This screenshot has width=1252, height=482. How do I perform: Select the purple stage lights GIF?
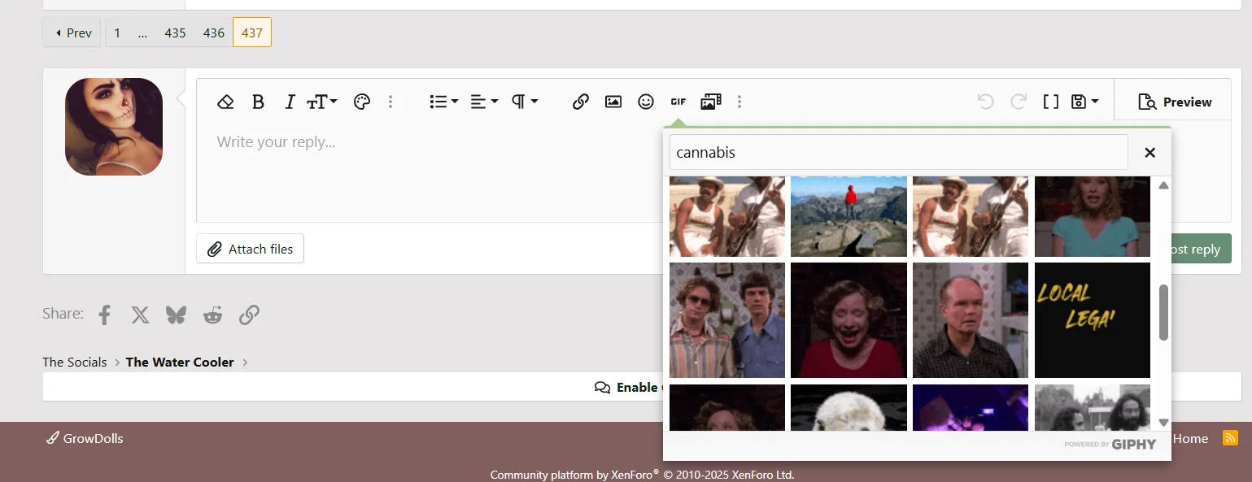(x=971, y=407)
